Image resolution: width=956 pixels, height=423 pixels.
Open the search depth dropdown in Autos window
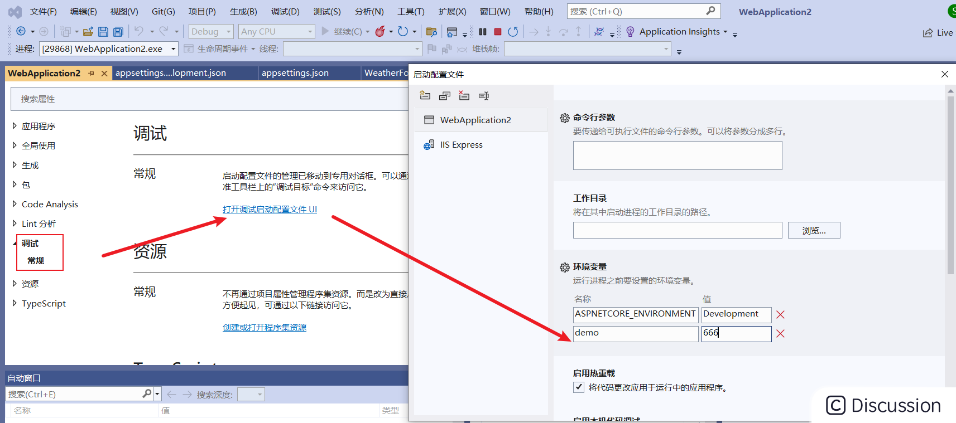(x=251, y=395)
